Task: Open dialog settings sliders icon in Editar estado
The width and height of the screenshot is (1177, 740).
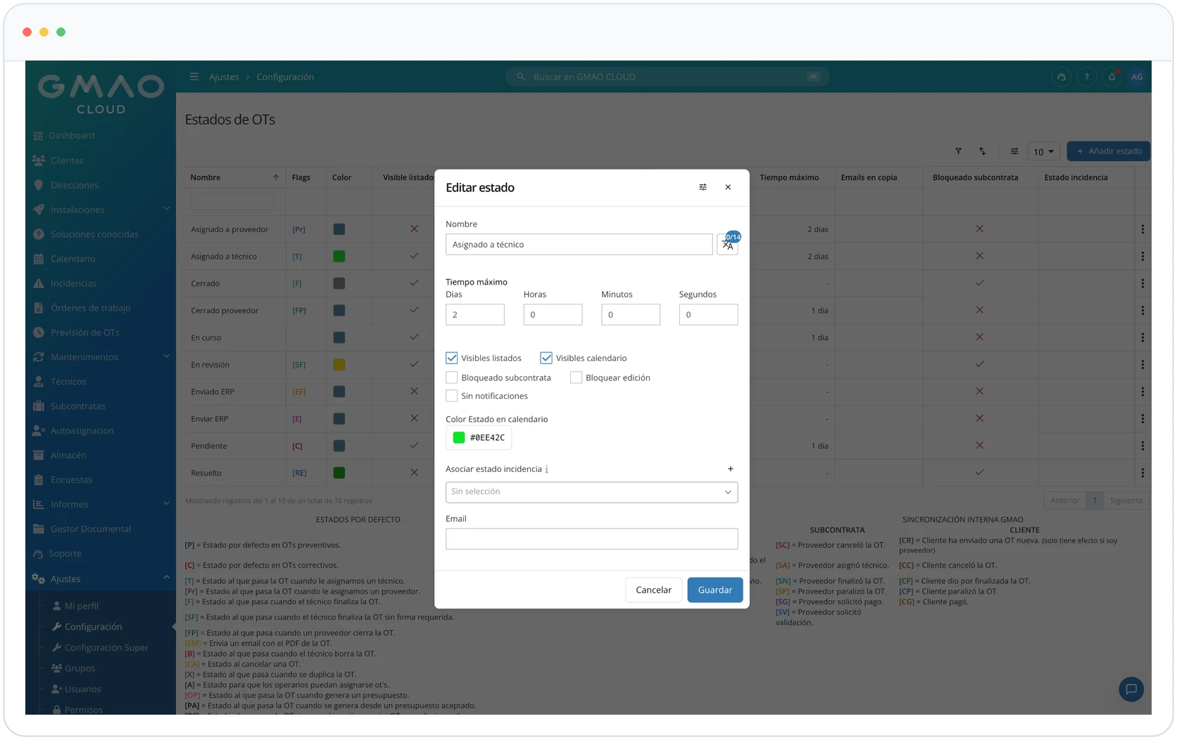Action: pyautogui.click(x=703, y=187)
